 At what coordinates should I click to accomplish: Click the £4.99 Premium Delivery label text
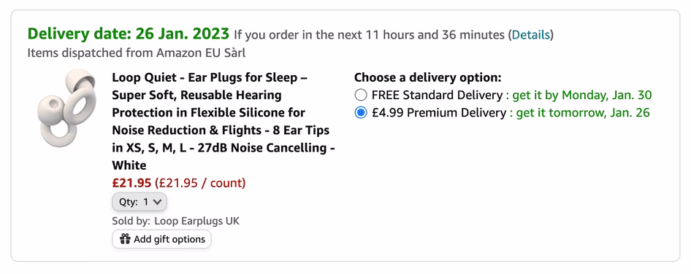coord(440,113)
